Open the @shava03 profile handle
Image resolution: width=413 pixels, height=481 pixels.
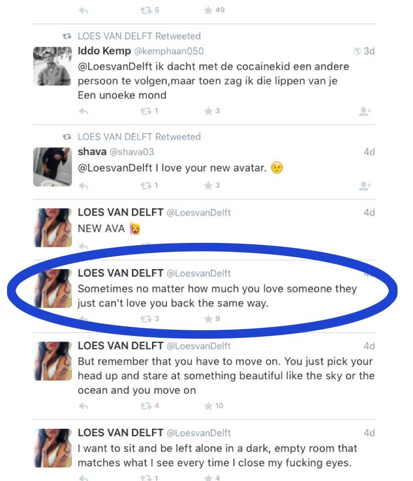pyautogui.click(x=132, y=152)
